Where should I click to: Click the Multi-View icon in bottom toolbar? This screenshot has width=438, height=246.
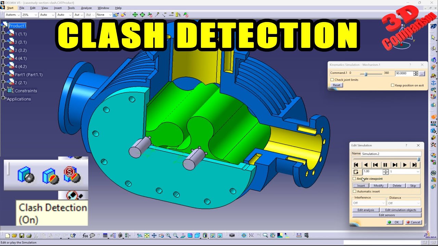tap(190, 235)
